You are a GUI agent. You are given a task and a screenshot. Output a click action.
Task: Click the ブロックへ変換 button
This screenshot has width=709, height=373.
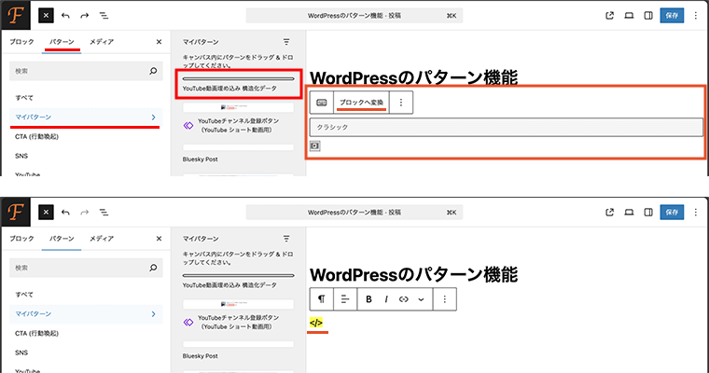tap(361, 103)
